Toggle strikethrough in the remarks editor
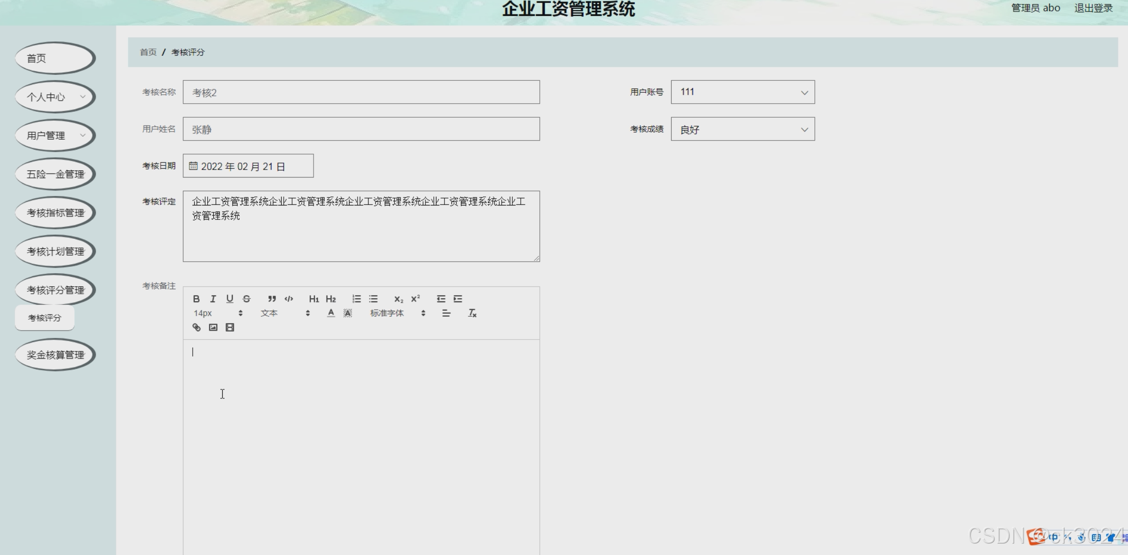The width and height of the screenshot is (1128, 555). click(246, 298)
